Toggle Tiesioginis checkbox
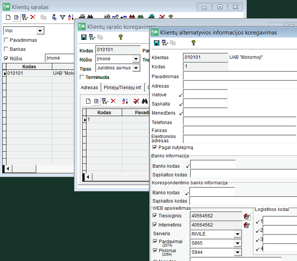Screen dimensions: 297x261 click(x=155, y=215)
